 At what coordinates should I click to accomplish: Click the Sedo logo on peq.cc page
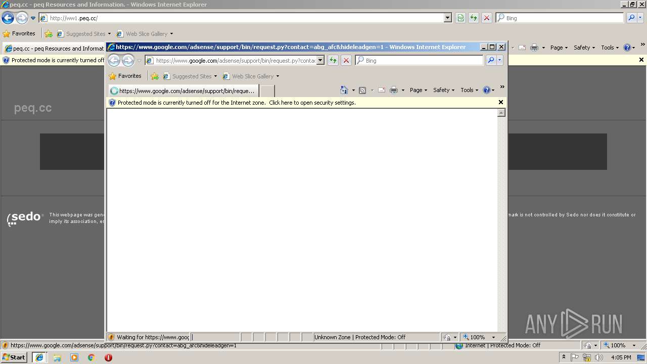25,218
